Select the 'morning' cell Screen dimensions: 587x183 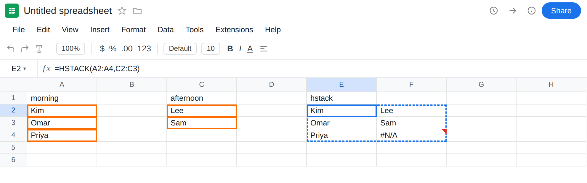pyautogui.click(x=62, y=98)
